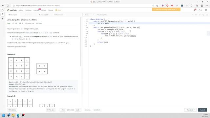210x118 pixels.
Task: Click the vertical tabs sidebar icon
Action: (x=2, y=10)
